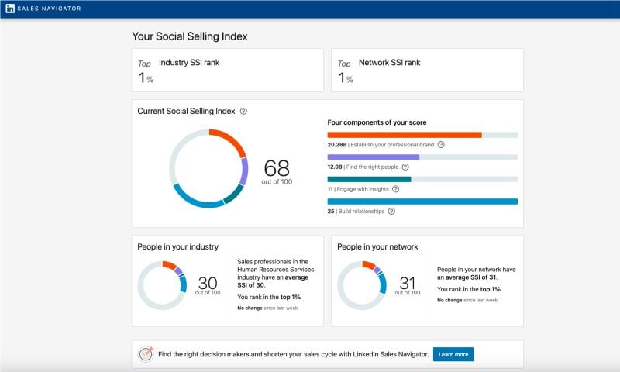Click help icon for Establish your professional brand
Screen dimensions: 620x372
(x=441, y=145)
